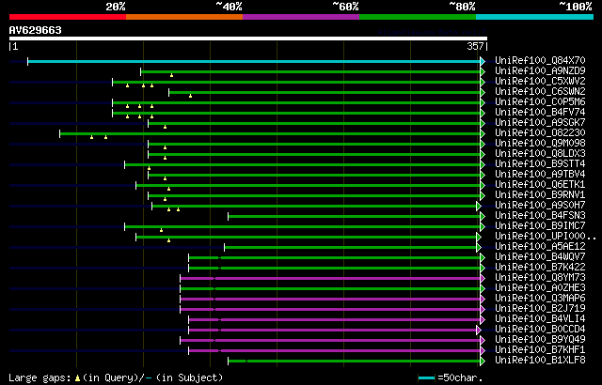Click the arrowhead ending the A5AE12 alignment
602x385 pixels.
tap(479, 248)
